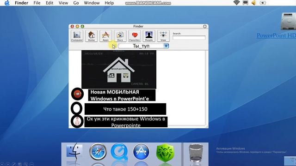Click the slideshow zoom magnifier button
The height and width of the screenshot is (166, 296).
coord(26,164)
